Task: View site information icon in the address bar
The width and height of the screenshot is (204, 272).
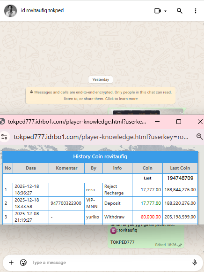Action: 4,137
